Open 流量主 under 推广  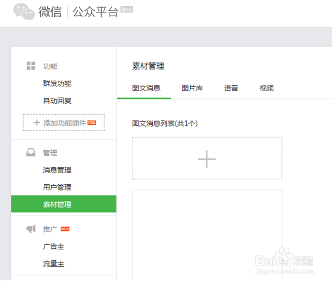tap(54, 263)
